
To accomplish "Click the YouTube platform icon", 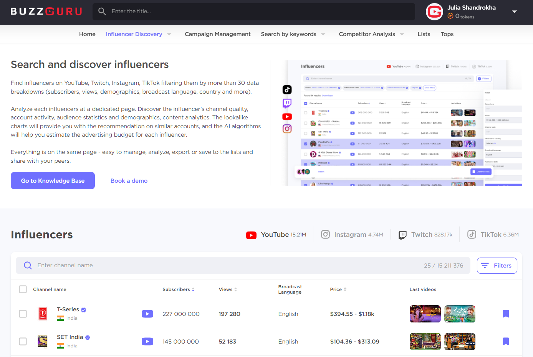I will click(x=251, y=235).
